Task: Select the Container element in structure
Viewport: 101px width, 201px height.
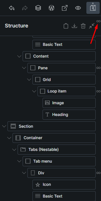Action: point(54,138)
